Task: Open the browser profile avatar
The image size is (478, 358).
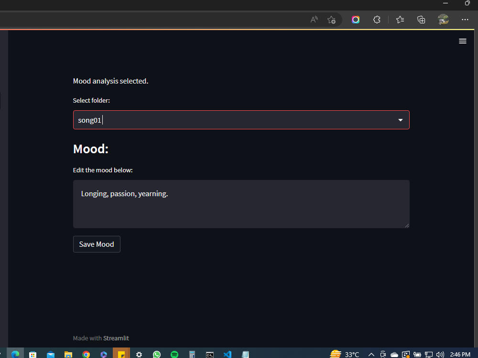Action: (x=443, y=20)
